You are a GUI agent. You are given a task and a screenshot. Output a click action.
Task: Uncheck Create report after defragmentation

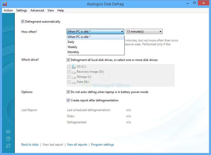(68, 100)
